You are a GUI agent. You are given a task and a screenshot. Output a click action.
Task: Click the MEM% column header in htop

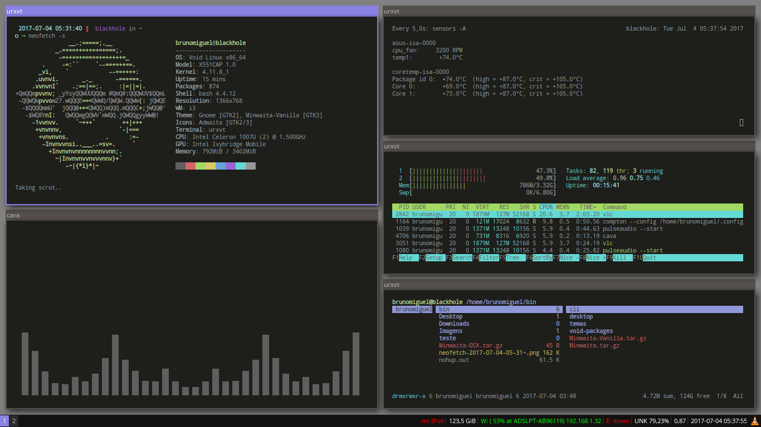[563, 207]
